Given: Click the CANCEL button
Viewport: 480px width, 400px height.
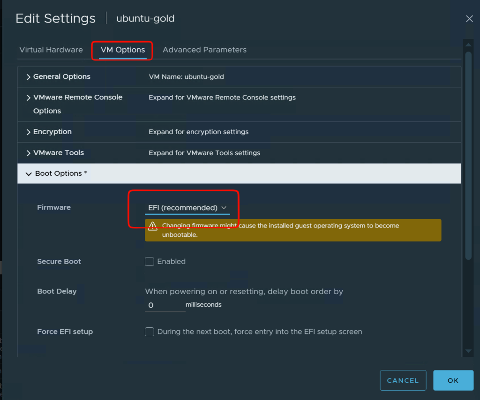Looking at the screenshot, I should pos(403,380).
